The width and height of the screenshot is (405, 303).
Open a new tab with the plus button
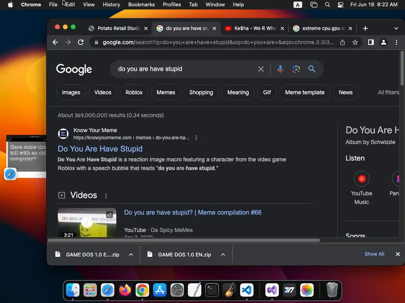pyautogui.click(x=365, y=28)
